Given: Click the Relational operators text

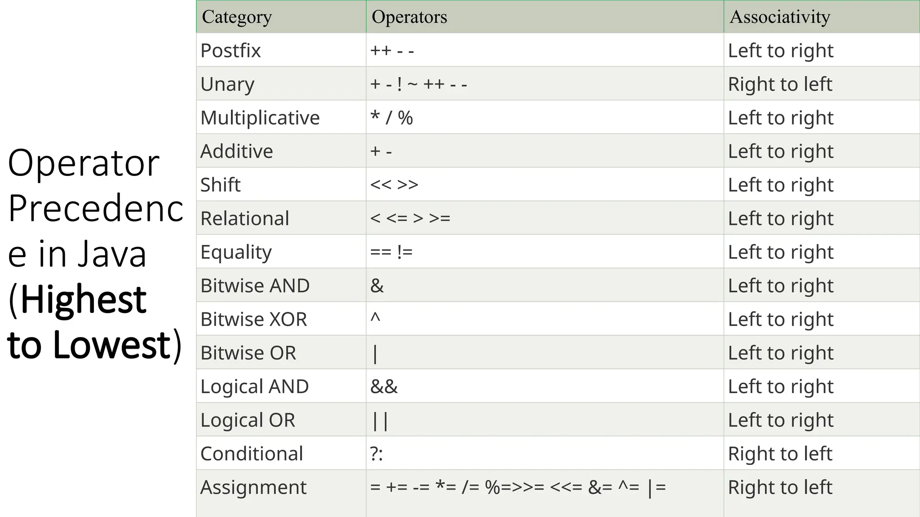Looking at the screenshot, I should pyautogui.click(x=410, y=218).
